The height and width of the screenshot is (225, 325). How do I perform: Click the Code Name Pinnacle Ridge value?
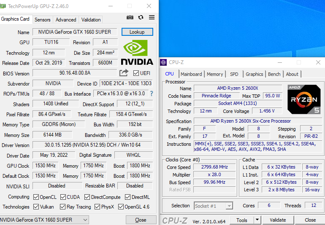217,96
